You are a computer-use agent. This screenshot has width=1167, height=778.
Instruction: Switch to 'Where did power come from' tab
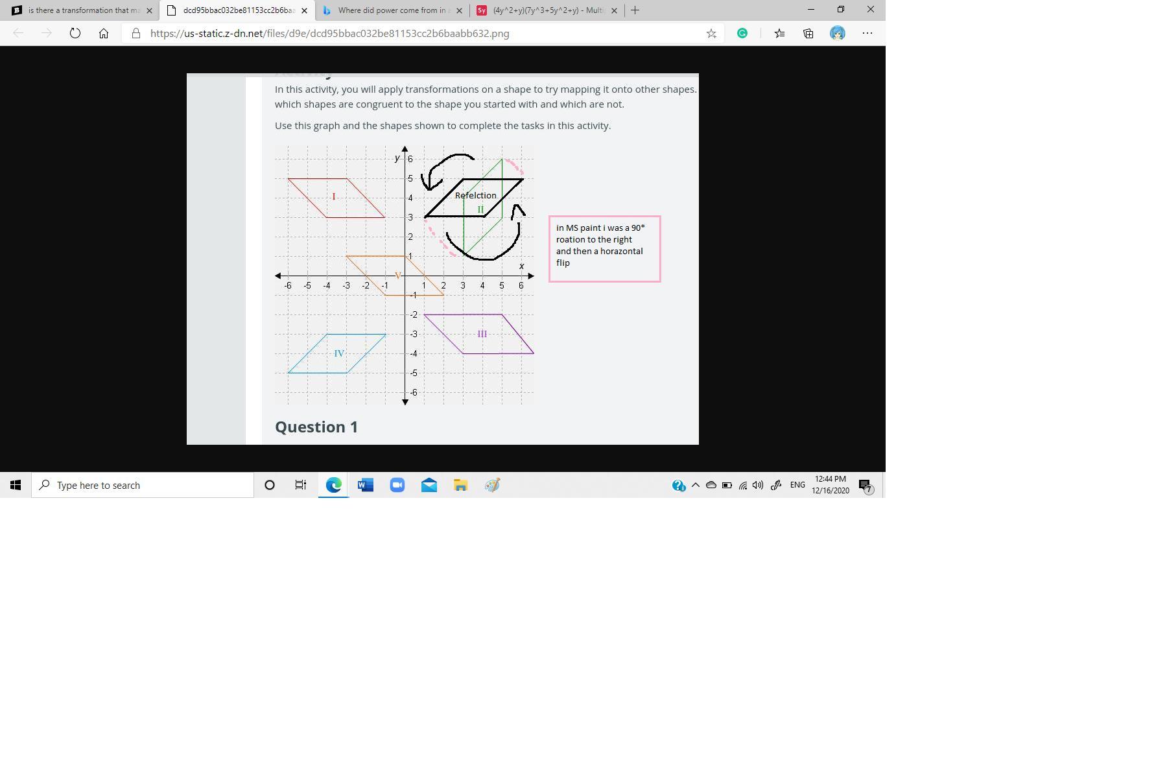click(392, 10)
